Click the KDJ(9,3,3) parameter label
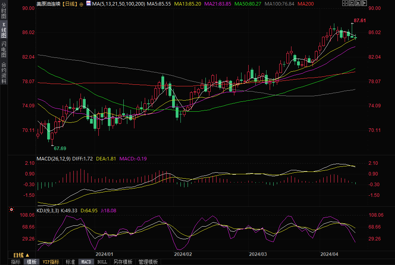 point(48,211)
